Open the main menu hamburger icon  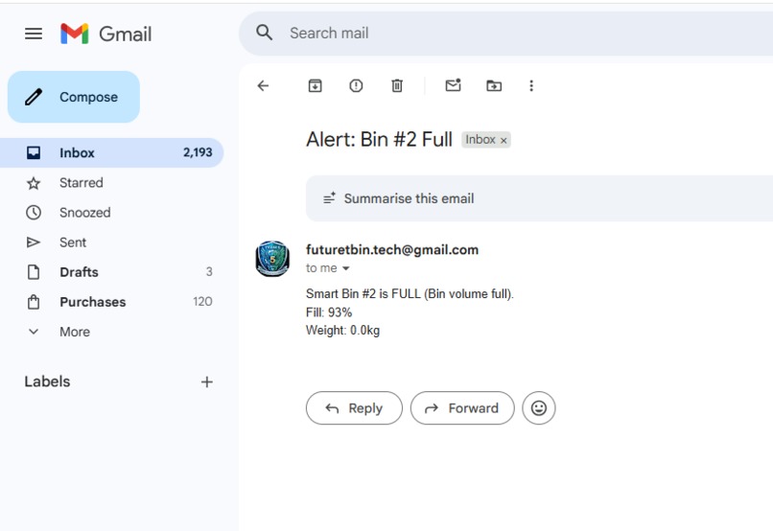click(34, 34)
